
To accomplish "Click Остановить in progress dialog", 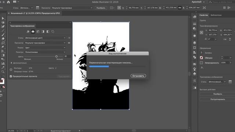I will (138, 76).
